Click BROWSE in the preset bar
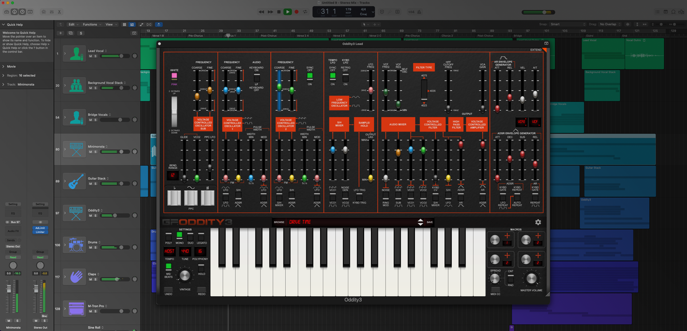 coord(279,222)
